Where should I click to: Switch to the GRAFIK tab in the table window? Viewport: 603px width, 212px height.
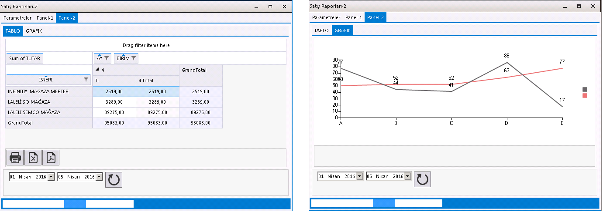click(x=34, y=31)
